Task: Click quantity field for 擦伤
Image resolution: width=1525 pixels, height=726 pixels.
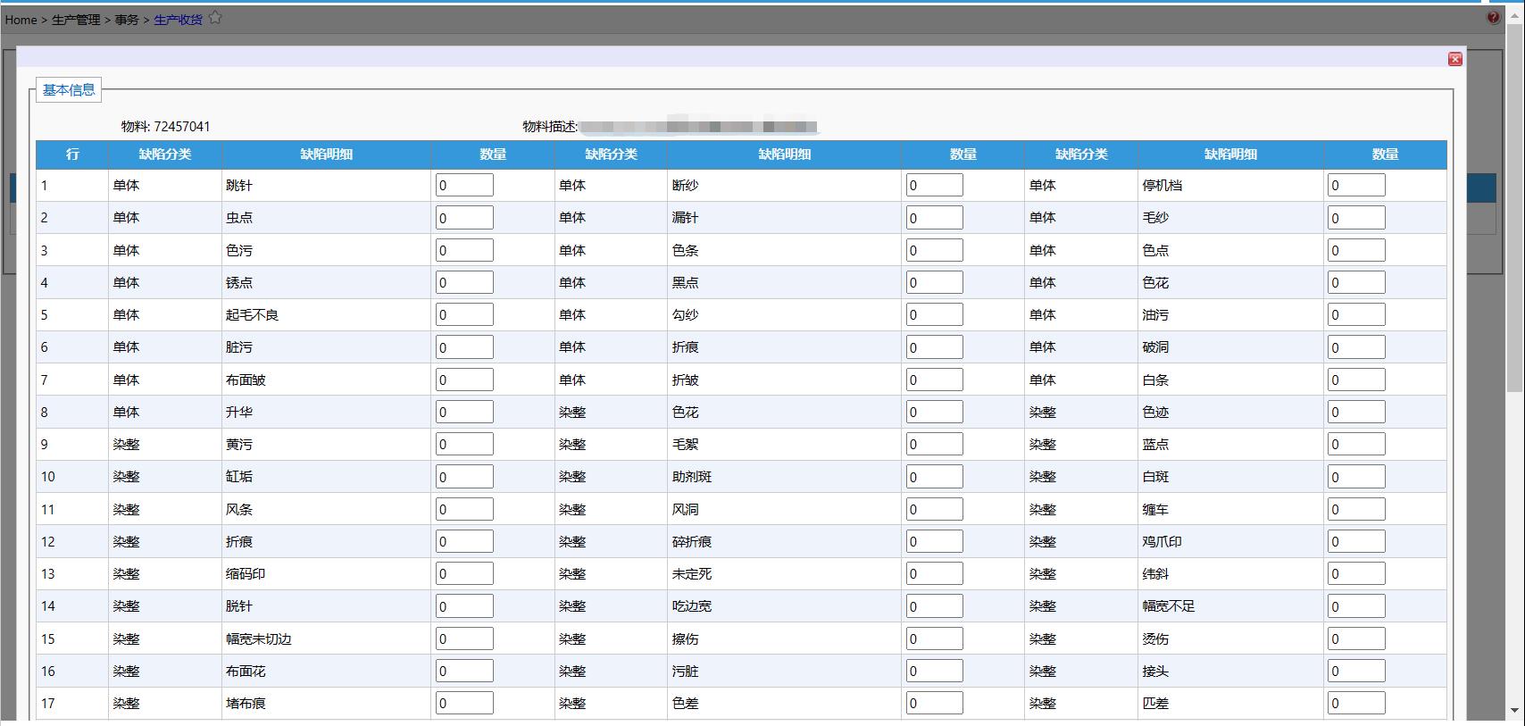Action: (935, 638)
